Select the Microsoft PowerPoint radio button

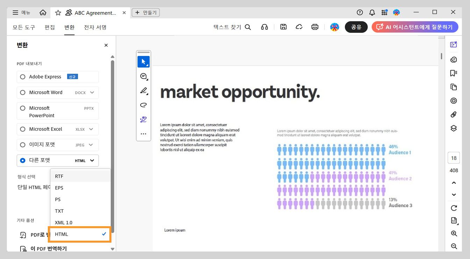click(x=23, y=108)
